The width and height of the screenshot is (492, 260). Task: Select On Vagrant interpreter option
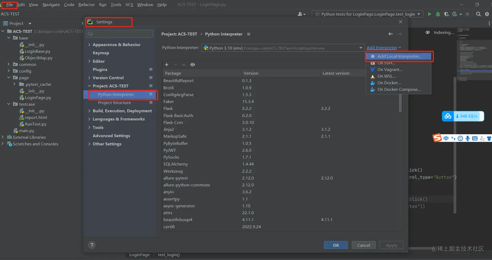point(399,70)
